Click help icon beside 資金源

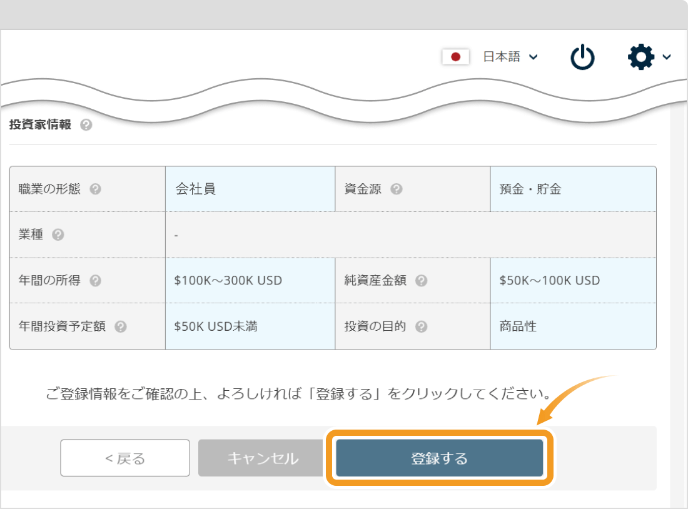396,189
